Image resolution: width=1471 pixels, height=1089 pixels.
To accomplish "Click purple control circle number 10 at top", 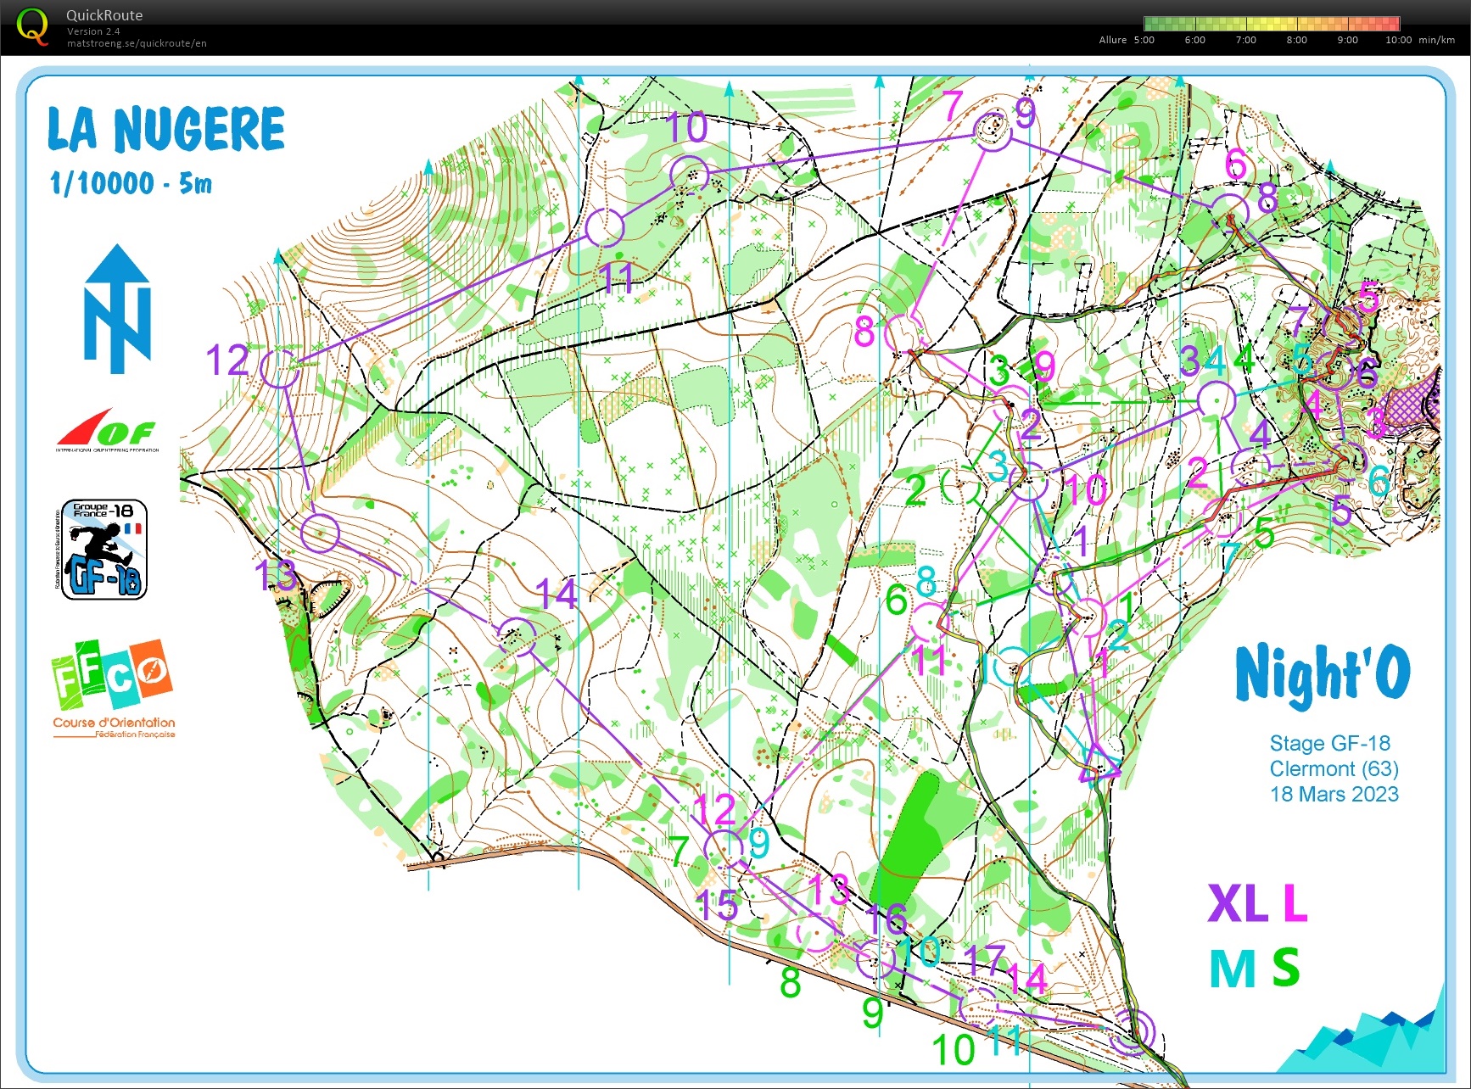I will tap(689, 174).
